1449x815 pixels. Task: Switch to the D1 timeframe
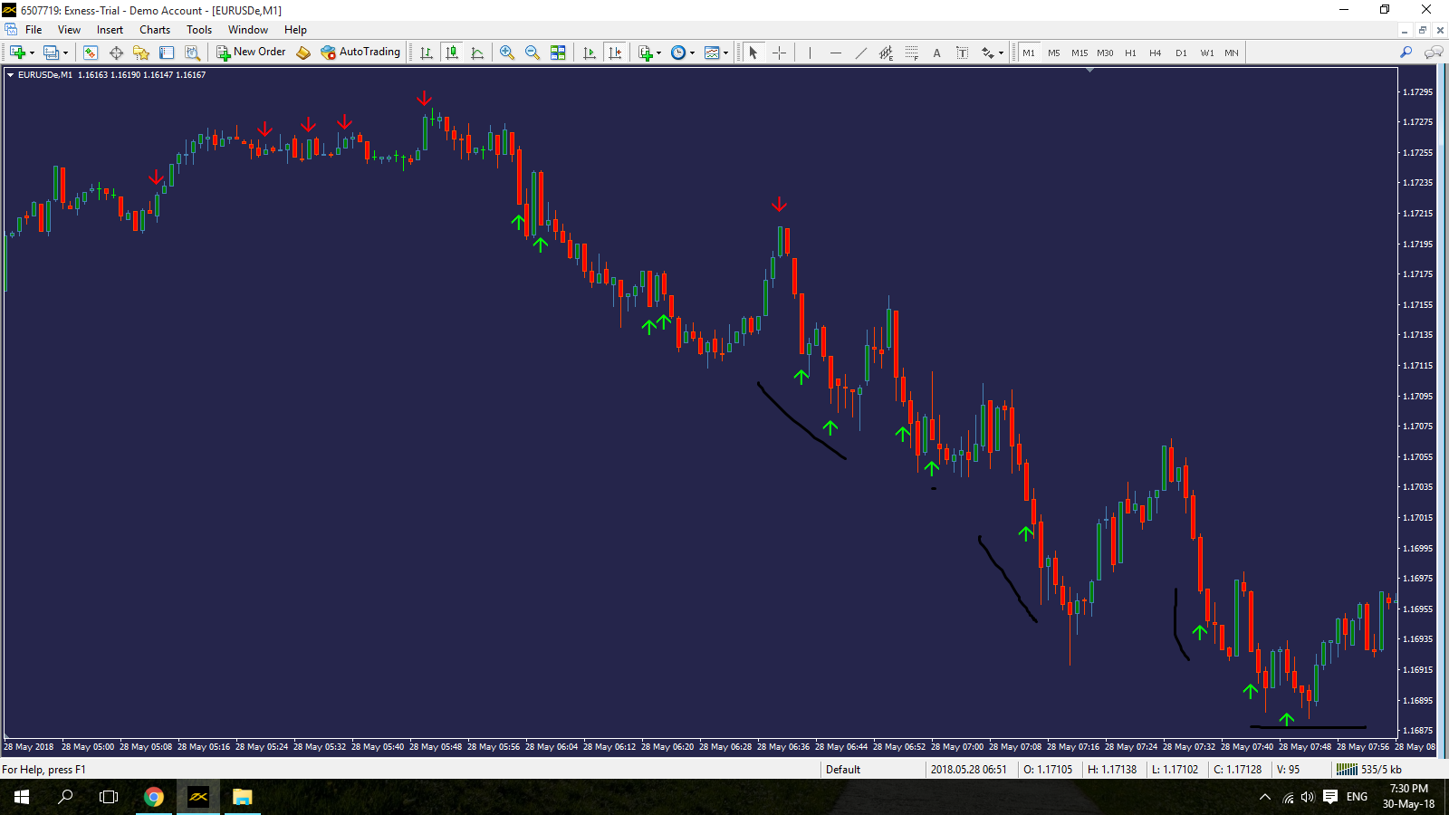tap(1181, 53)
